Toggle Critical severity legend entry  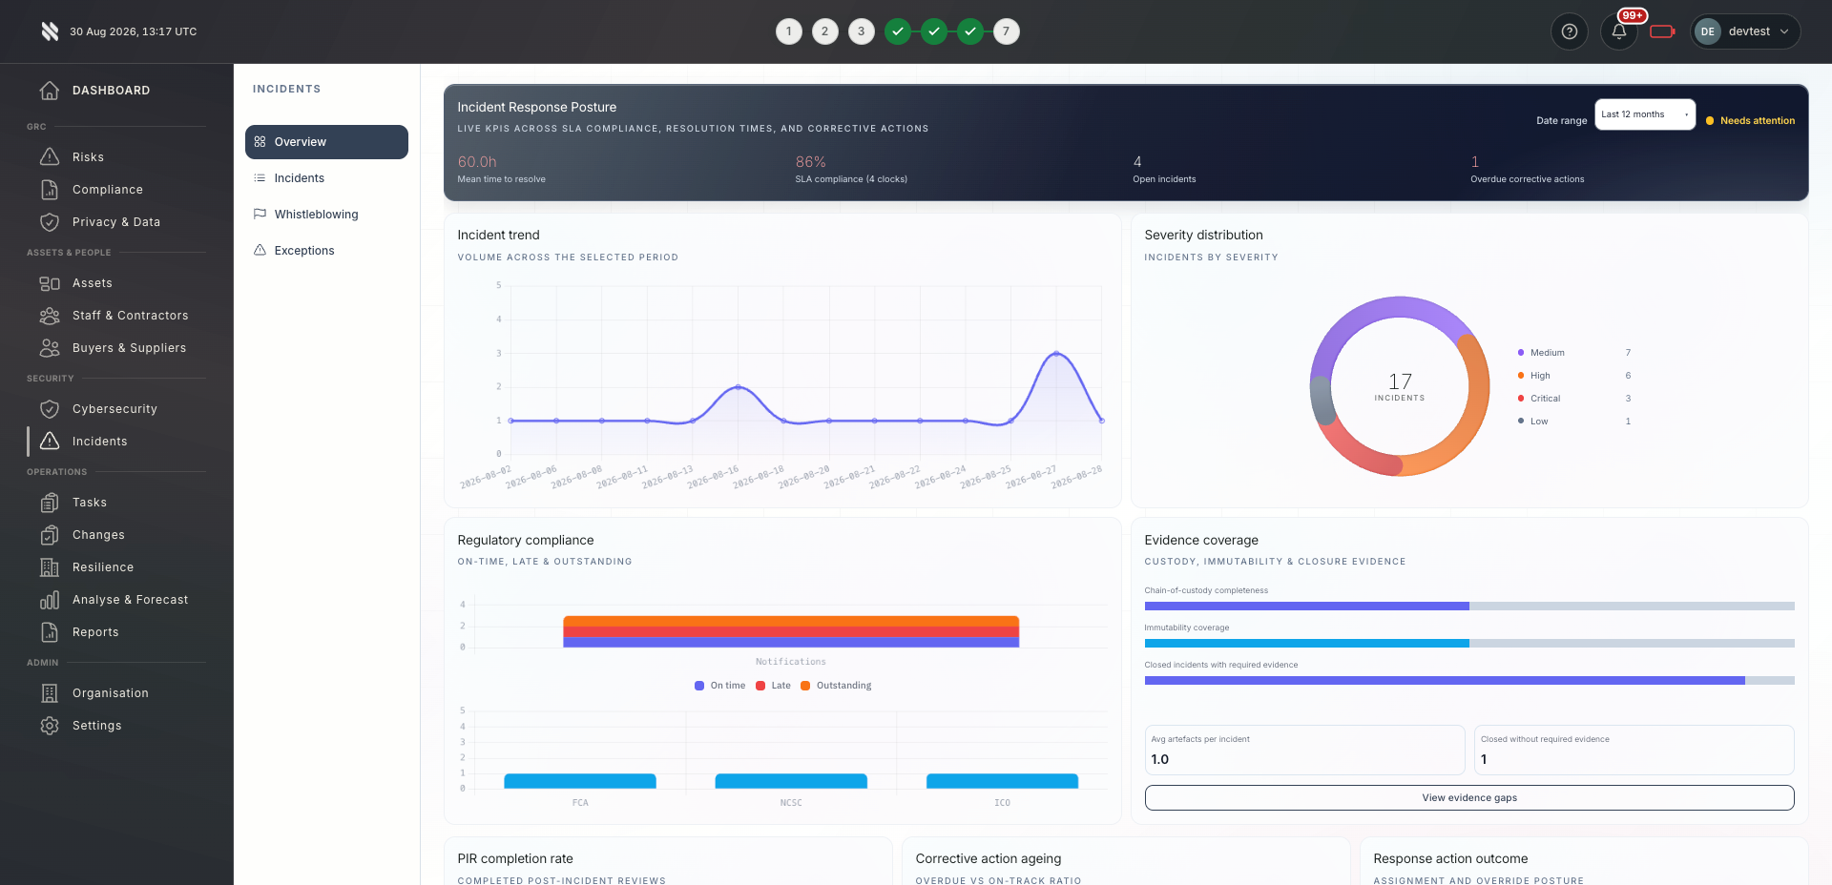click(x=1574, y=399)
